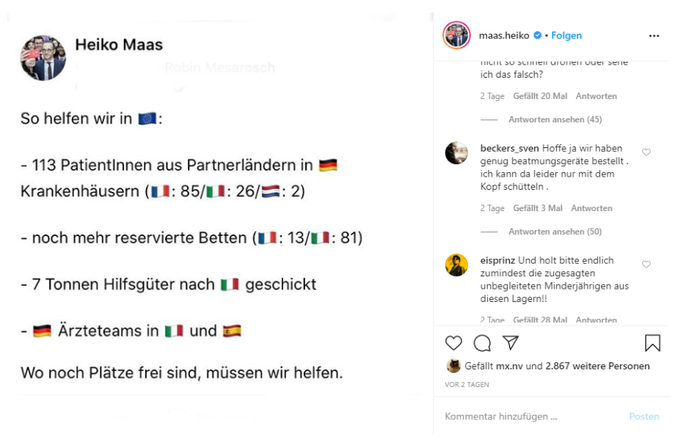Follow maas.heiko with the Folgen link
The image size is (683, 439).
(566, 35)
